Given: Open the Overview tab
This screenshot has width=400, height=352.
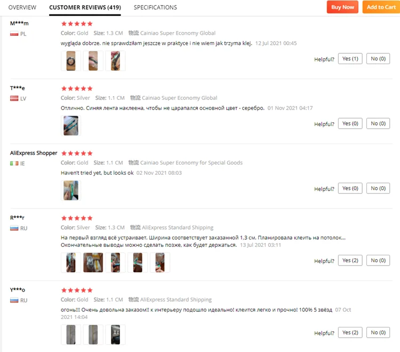Looking at the screenshot, I should tap(22, 7).
